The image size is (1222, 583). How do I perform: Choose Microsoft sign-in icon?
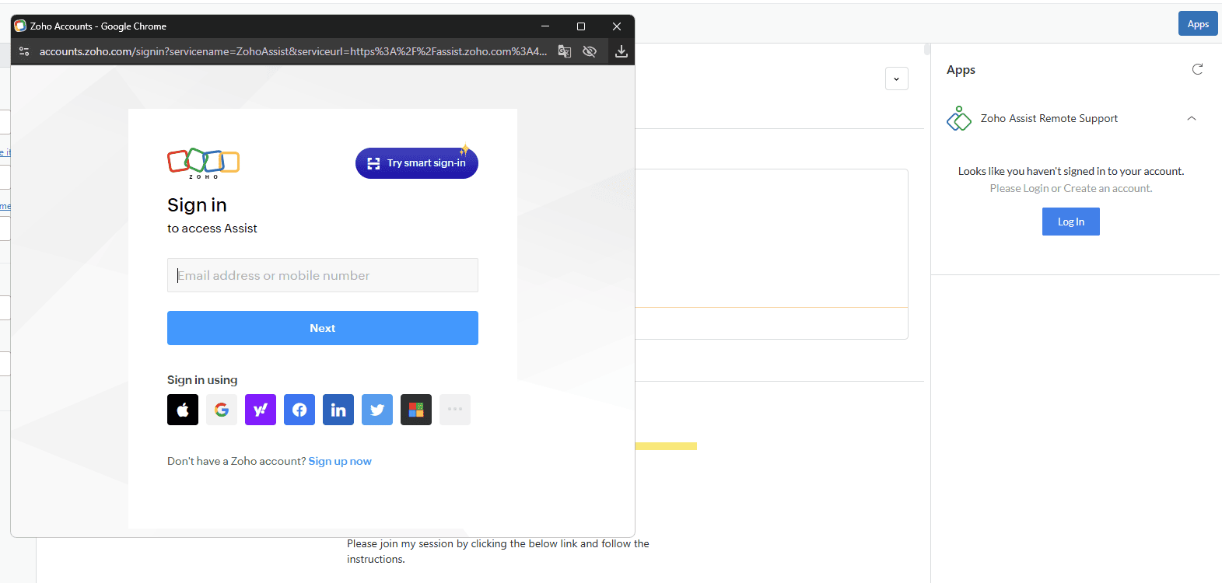(416, 410)
